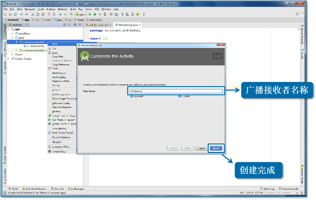This screenshot has width=316, height=200.
Task: Click the Open folder toolbar icon
Action: click(5, 14)
